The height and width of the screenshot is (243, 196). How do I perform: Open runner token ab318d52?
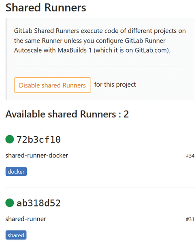click(38, 203)
